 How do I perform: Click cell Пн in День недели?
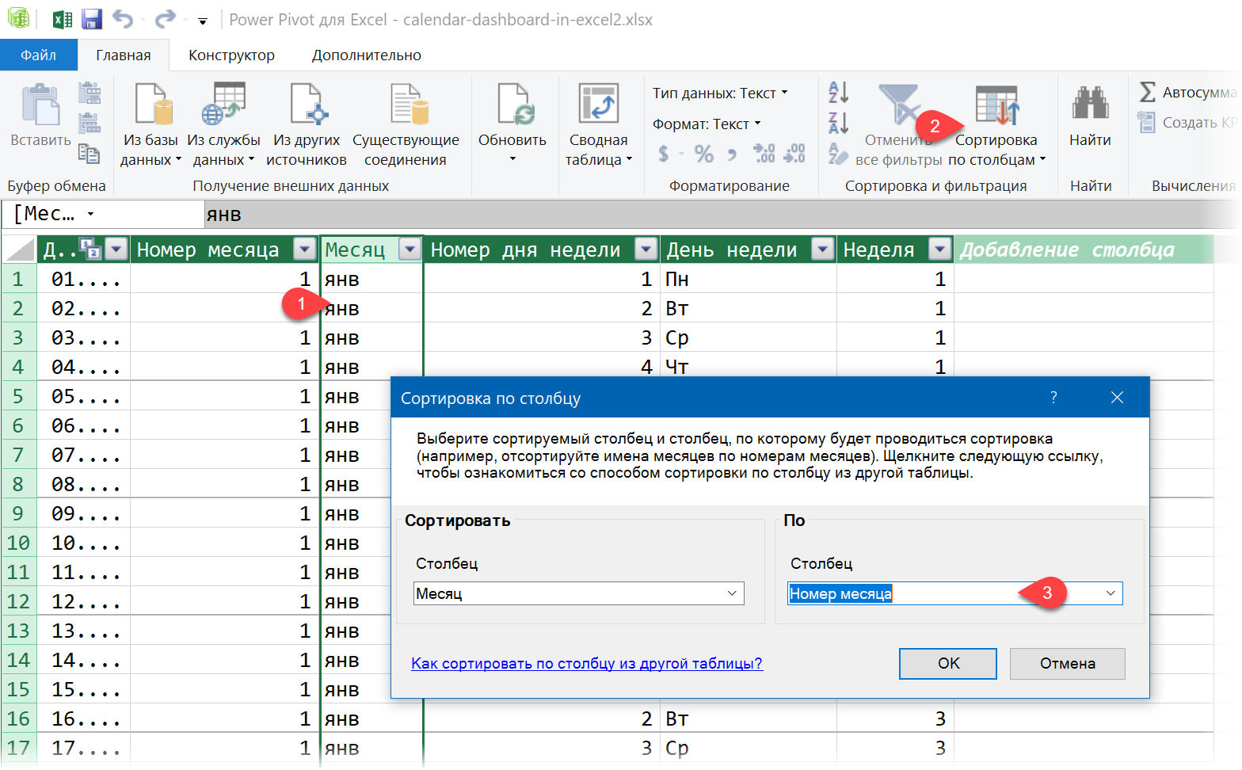pyautogui.click(x=749, y=279)
